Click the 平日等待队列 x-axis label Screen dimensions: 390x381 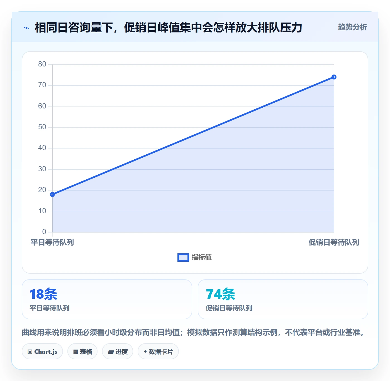pyautogui.click(x=52, y=243)
